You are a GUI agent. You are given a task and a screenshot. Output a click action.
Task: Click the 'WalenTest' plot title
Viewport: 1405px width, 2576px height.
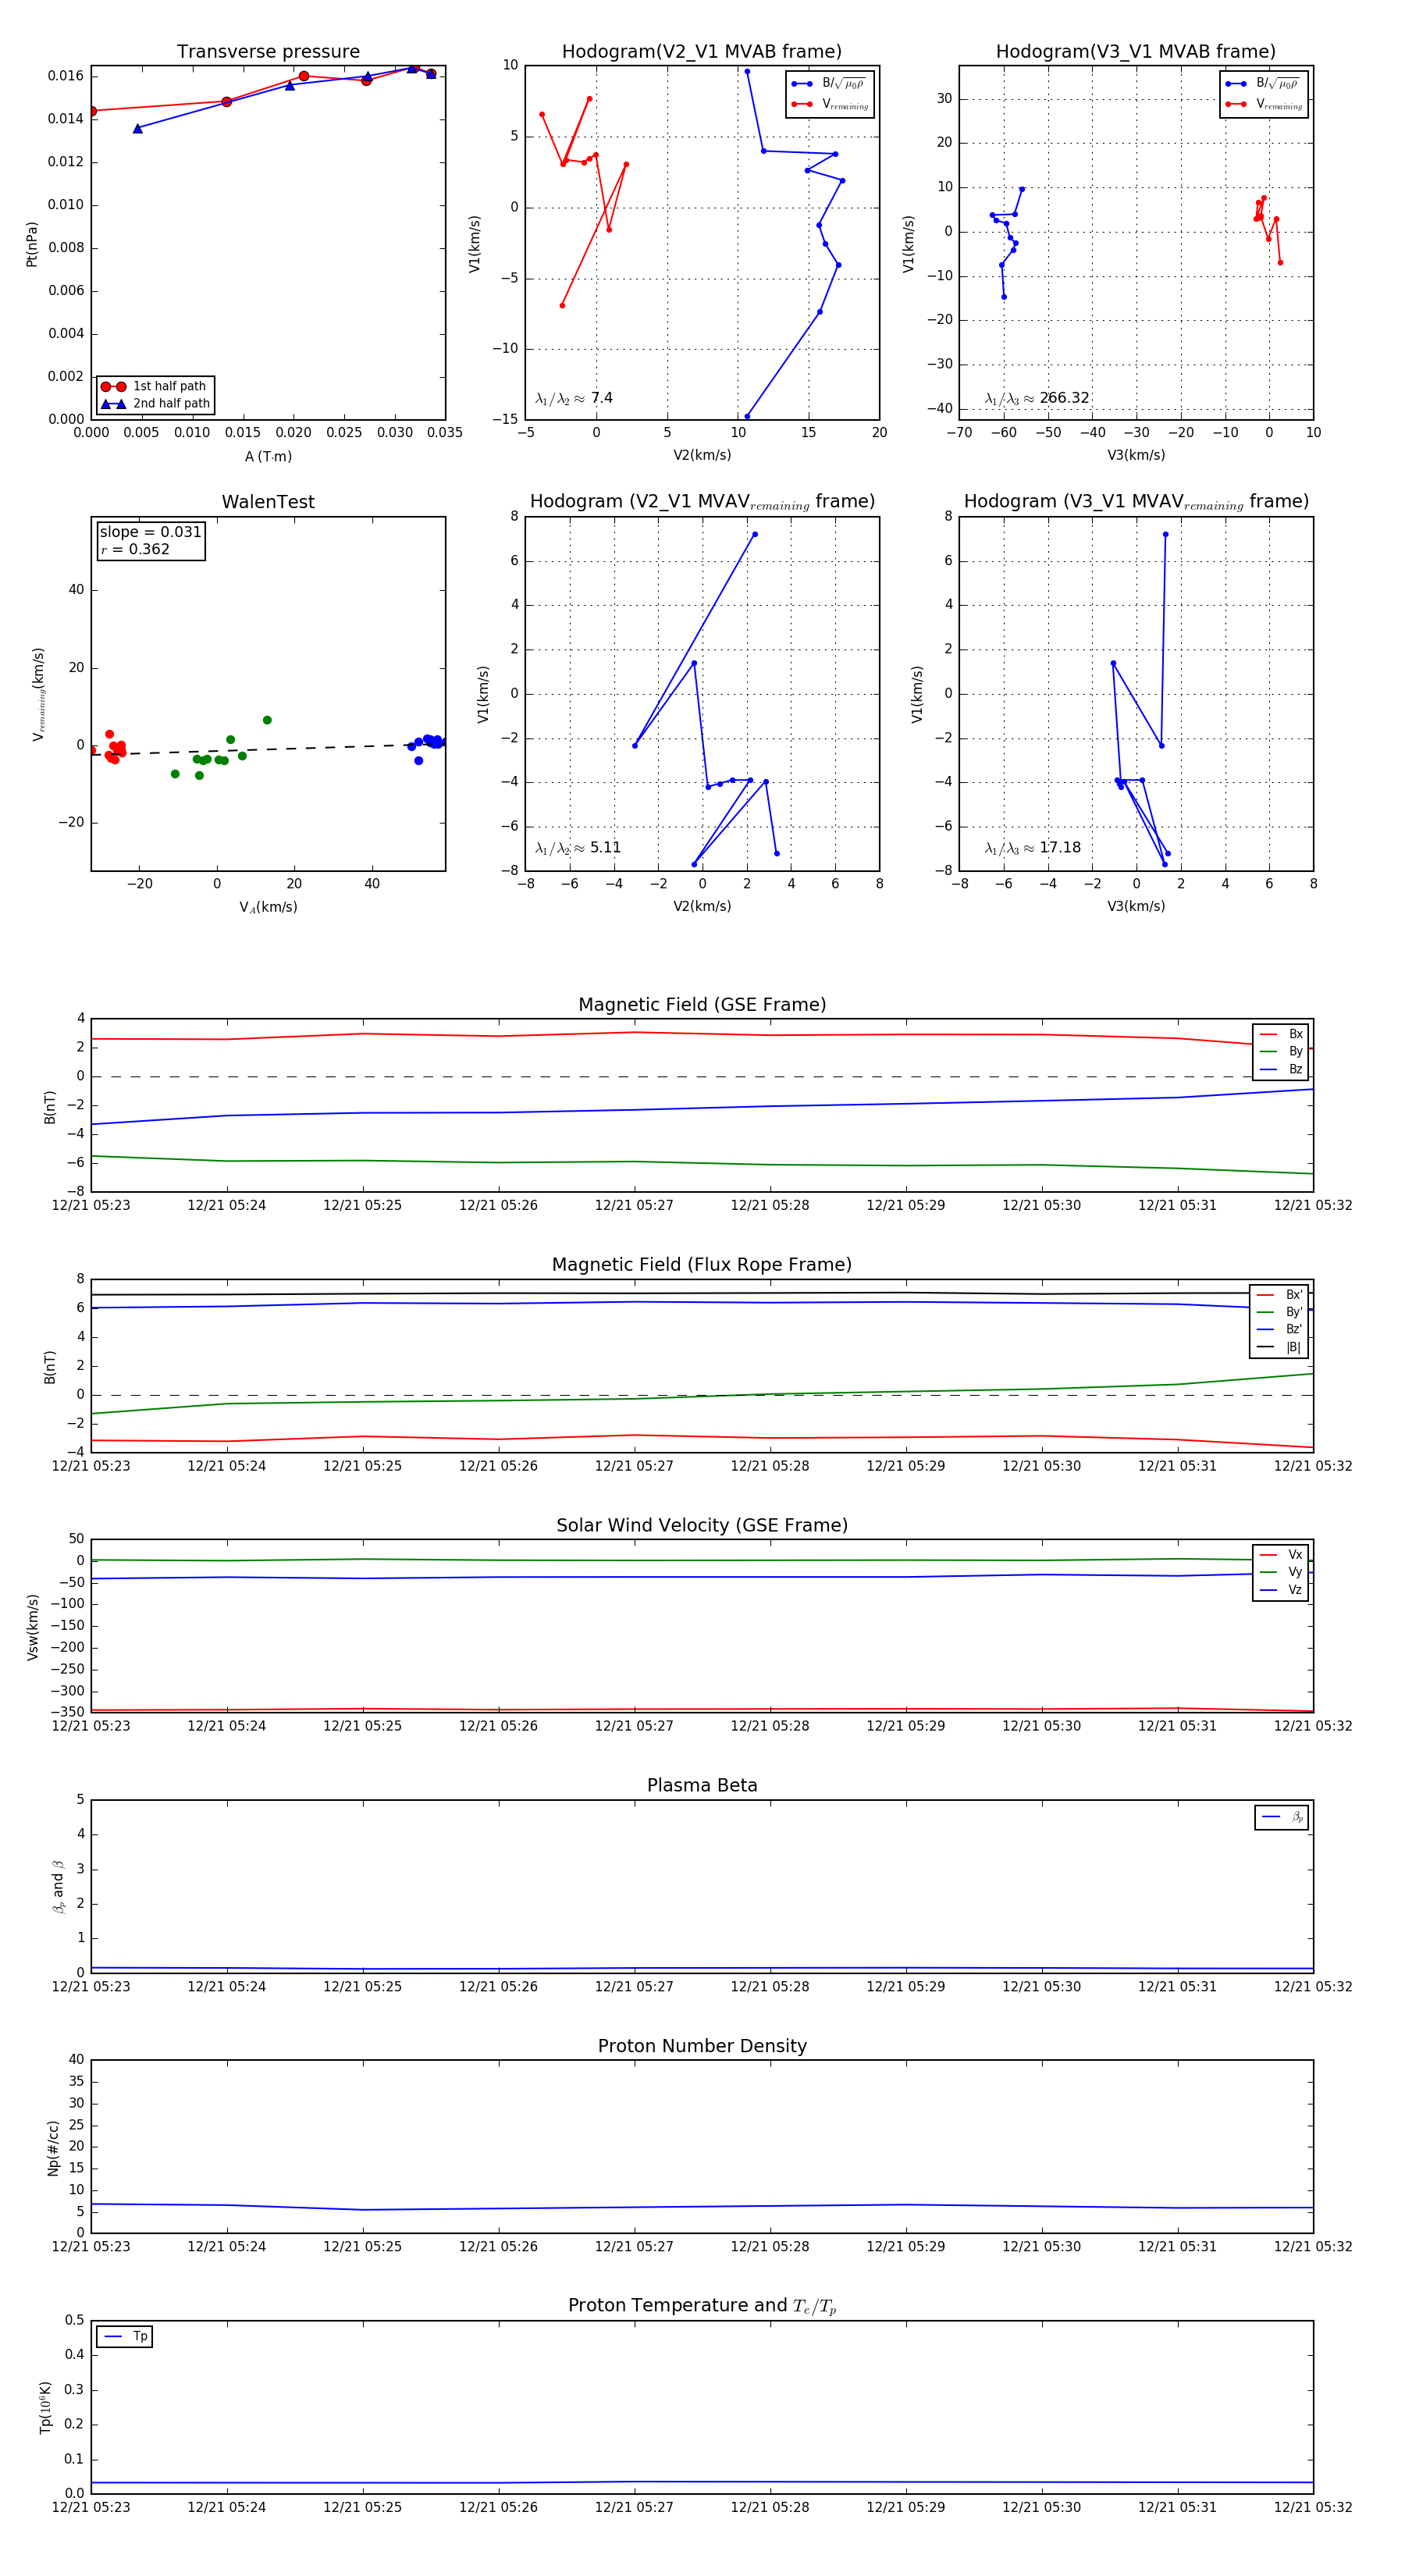click(x=268, y=502)
